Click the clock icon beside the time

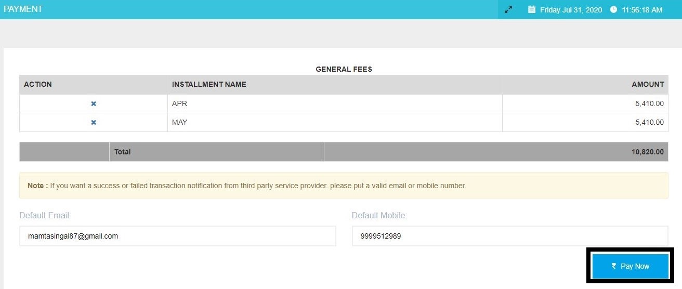coord(613,10)
